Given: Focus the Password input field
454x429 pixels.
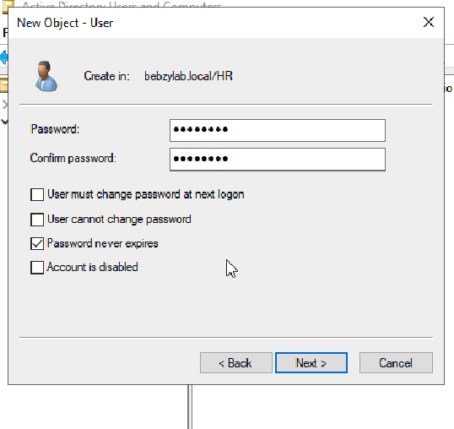Looking at the screenshot, I should click(x=278, y=130).
